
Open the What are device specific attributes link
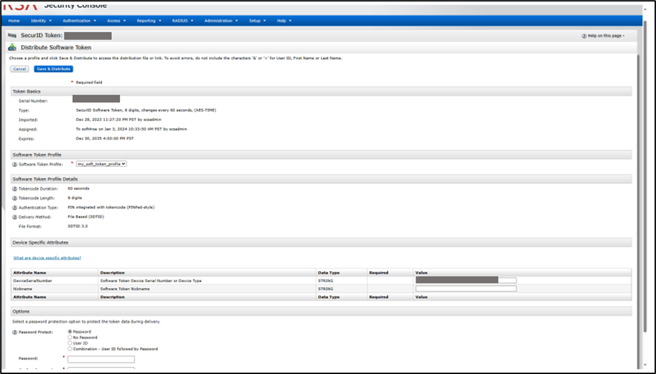47,257
